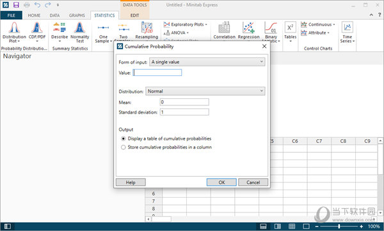Viewport: 384px width, 231px height.
Task: Select row 7 header in worksheet
Action: click(154, 201)
